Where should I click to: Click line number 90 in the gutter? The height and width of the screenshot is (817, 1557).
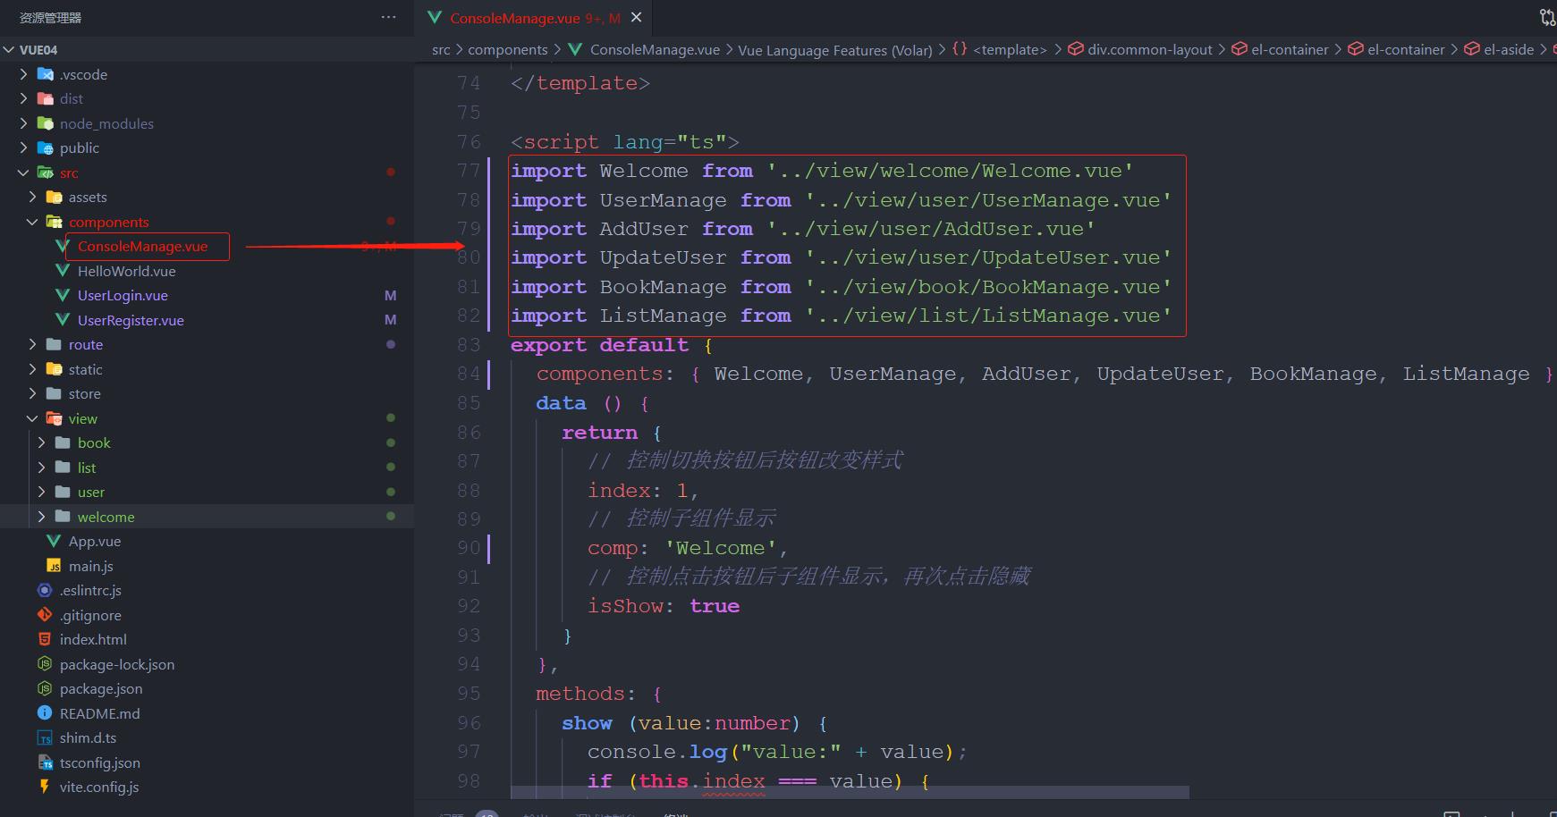tap(469, 548)
